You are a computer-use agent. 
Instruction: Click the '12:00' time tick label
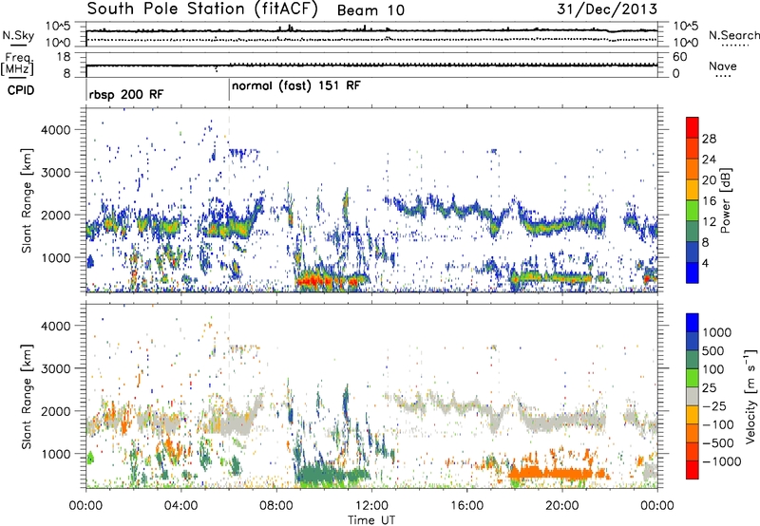(x=371, y=506)
